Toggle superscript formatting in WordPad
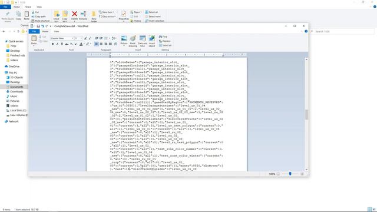Screen dimensions: 377x212 (x=76, y=44)
